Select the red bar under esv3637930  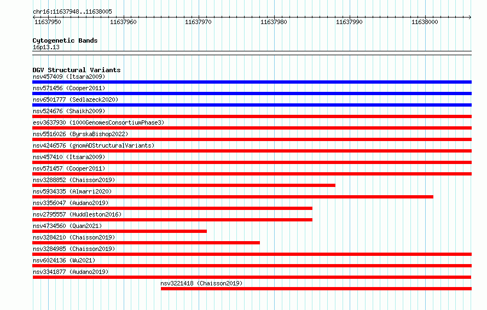(252, 128)
